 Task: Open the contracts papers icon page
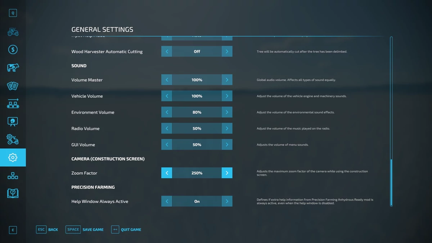pyautogui.click(x=13, y=86)
